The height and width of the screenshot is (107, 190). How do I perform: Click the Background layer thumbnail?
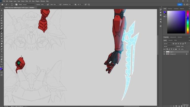(168, 54)
